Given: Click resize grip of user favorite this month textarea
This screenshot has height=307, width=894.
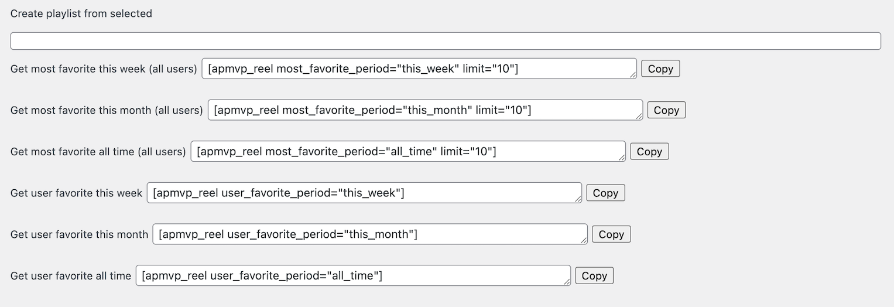Looking at the screenshot, I should (584, 241).
